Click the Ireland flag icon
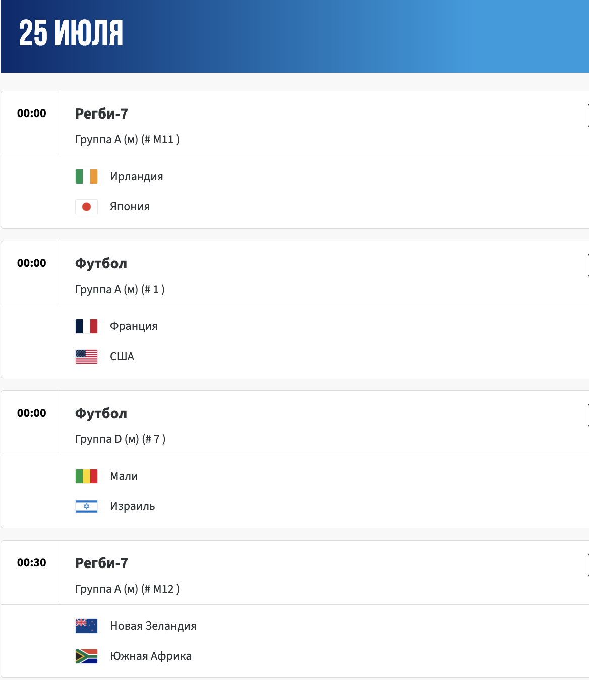Screen dimensions: 589x680 click(x=86, y=177)
